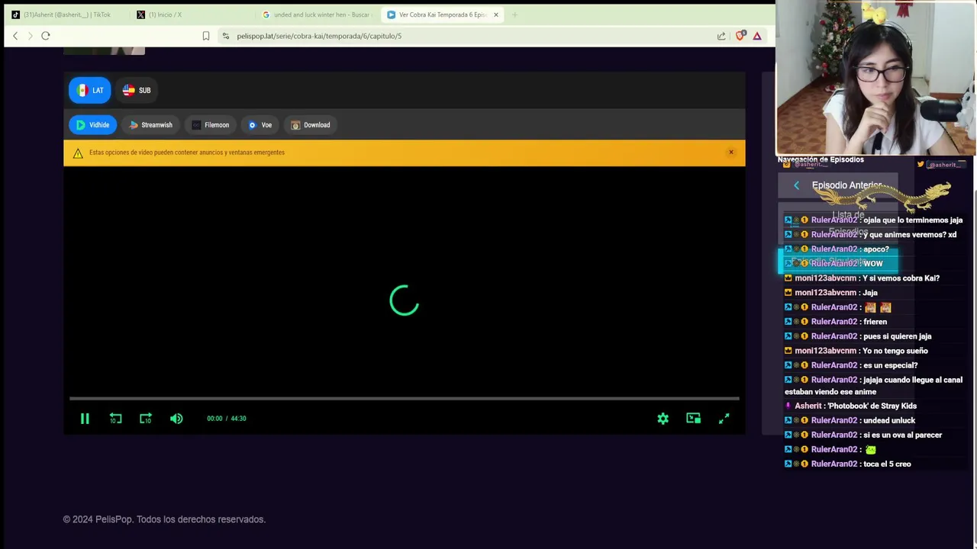Open the Brave Shields lion icon
The width and height of the screenshot is (977, 549).
pos(740,36)
